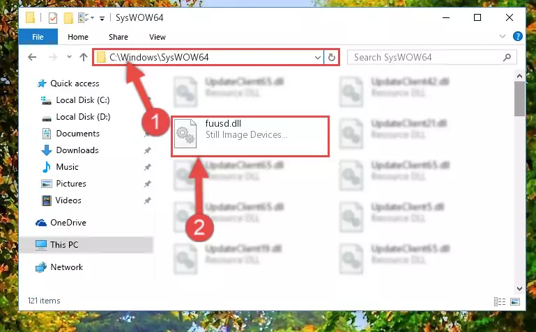The height and width of the screenshot is (332, 536).
Task: Click the OneDrive cloud icon
Action: [x=41, y=223]
